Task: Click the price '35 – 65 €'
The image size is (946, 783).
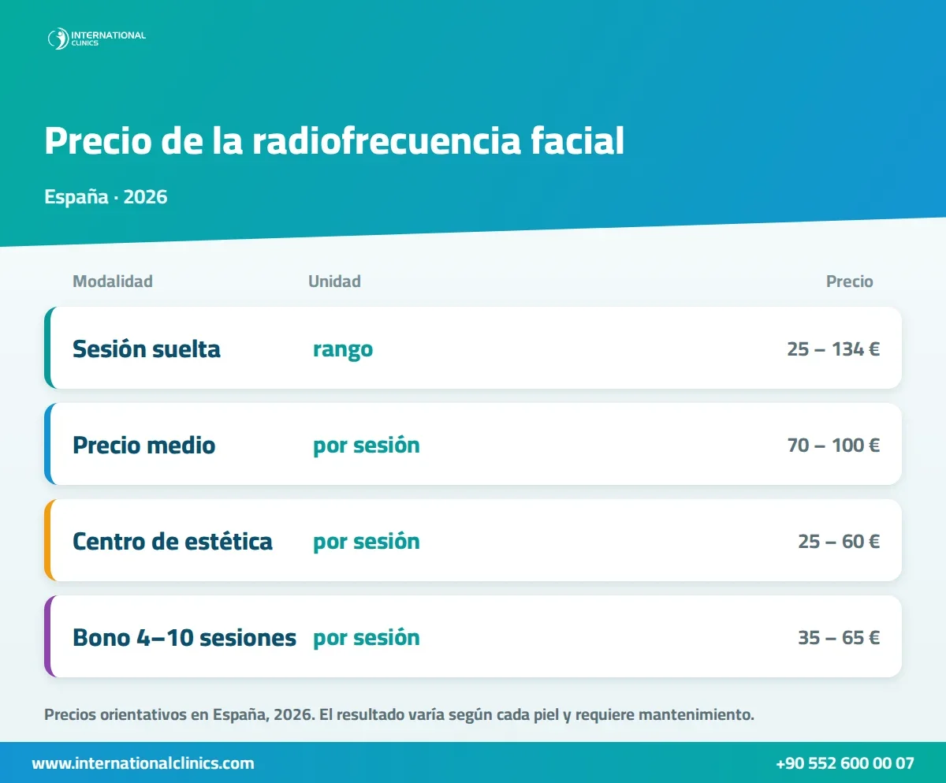Action: pyautogui.click(x=839, y=637)
